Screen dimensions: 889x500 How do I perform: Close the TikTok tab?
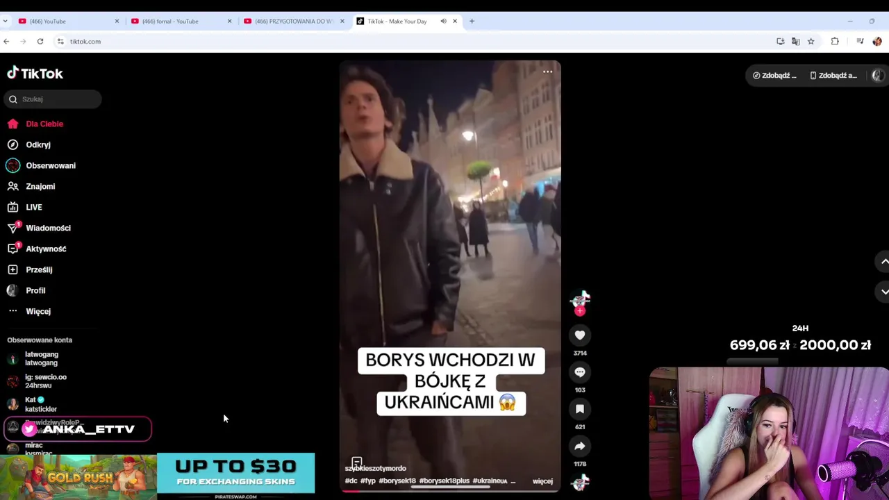(x=455, y=21)
